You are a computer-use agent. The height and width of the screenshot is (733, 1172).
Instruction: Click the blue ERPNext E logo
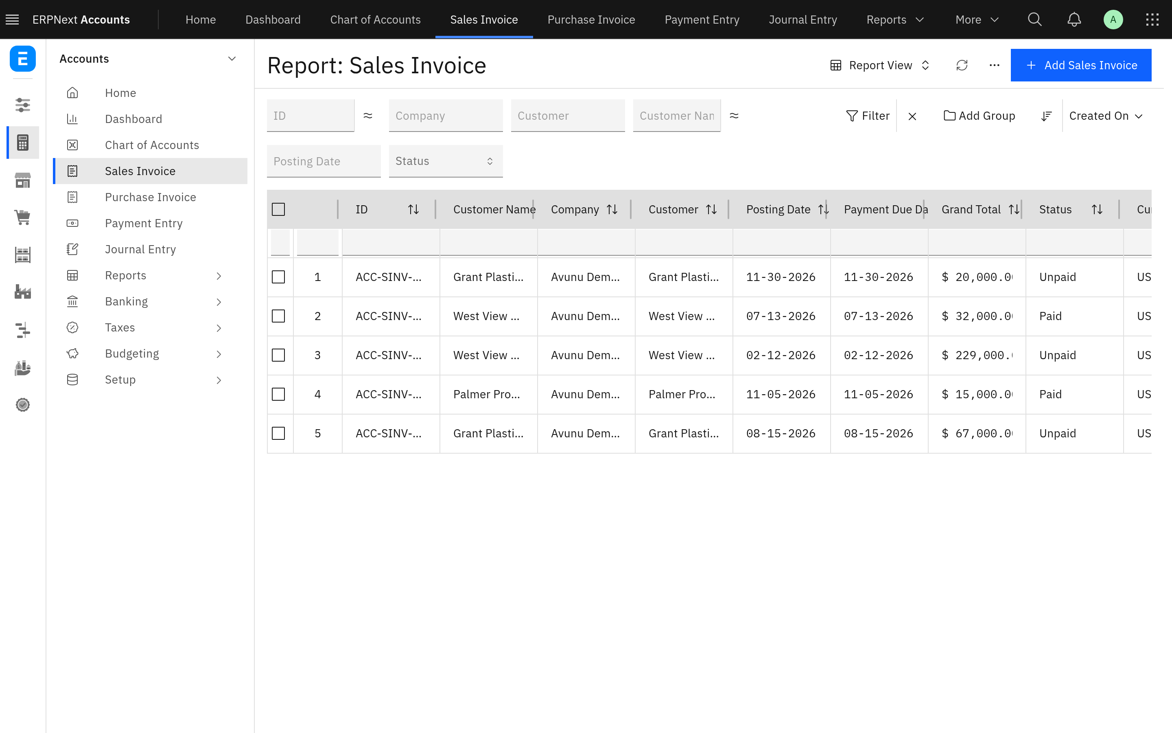point(23,59)
